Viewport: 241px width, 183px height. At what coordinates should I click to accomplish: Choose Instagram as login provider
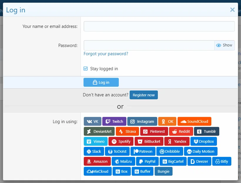142,121
